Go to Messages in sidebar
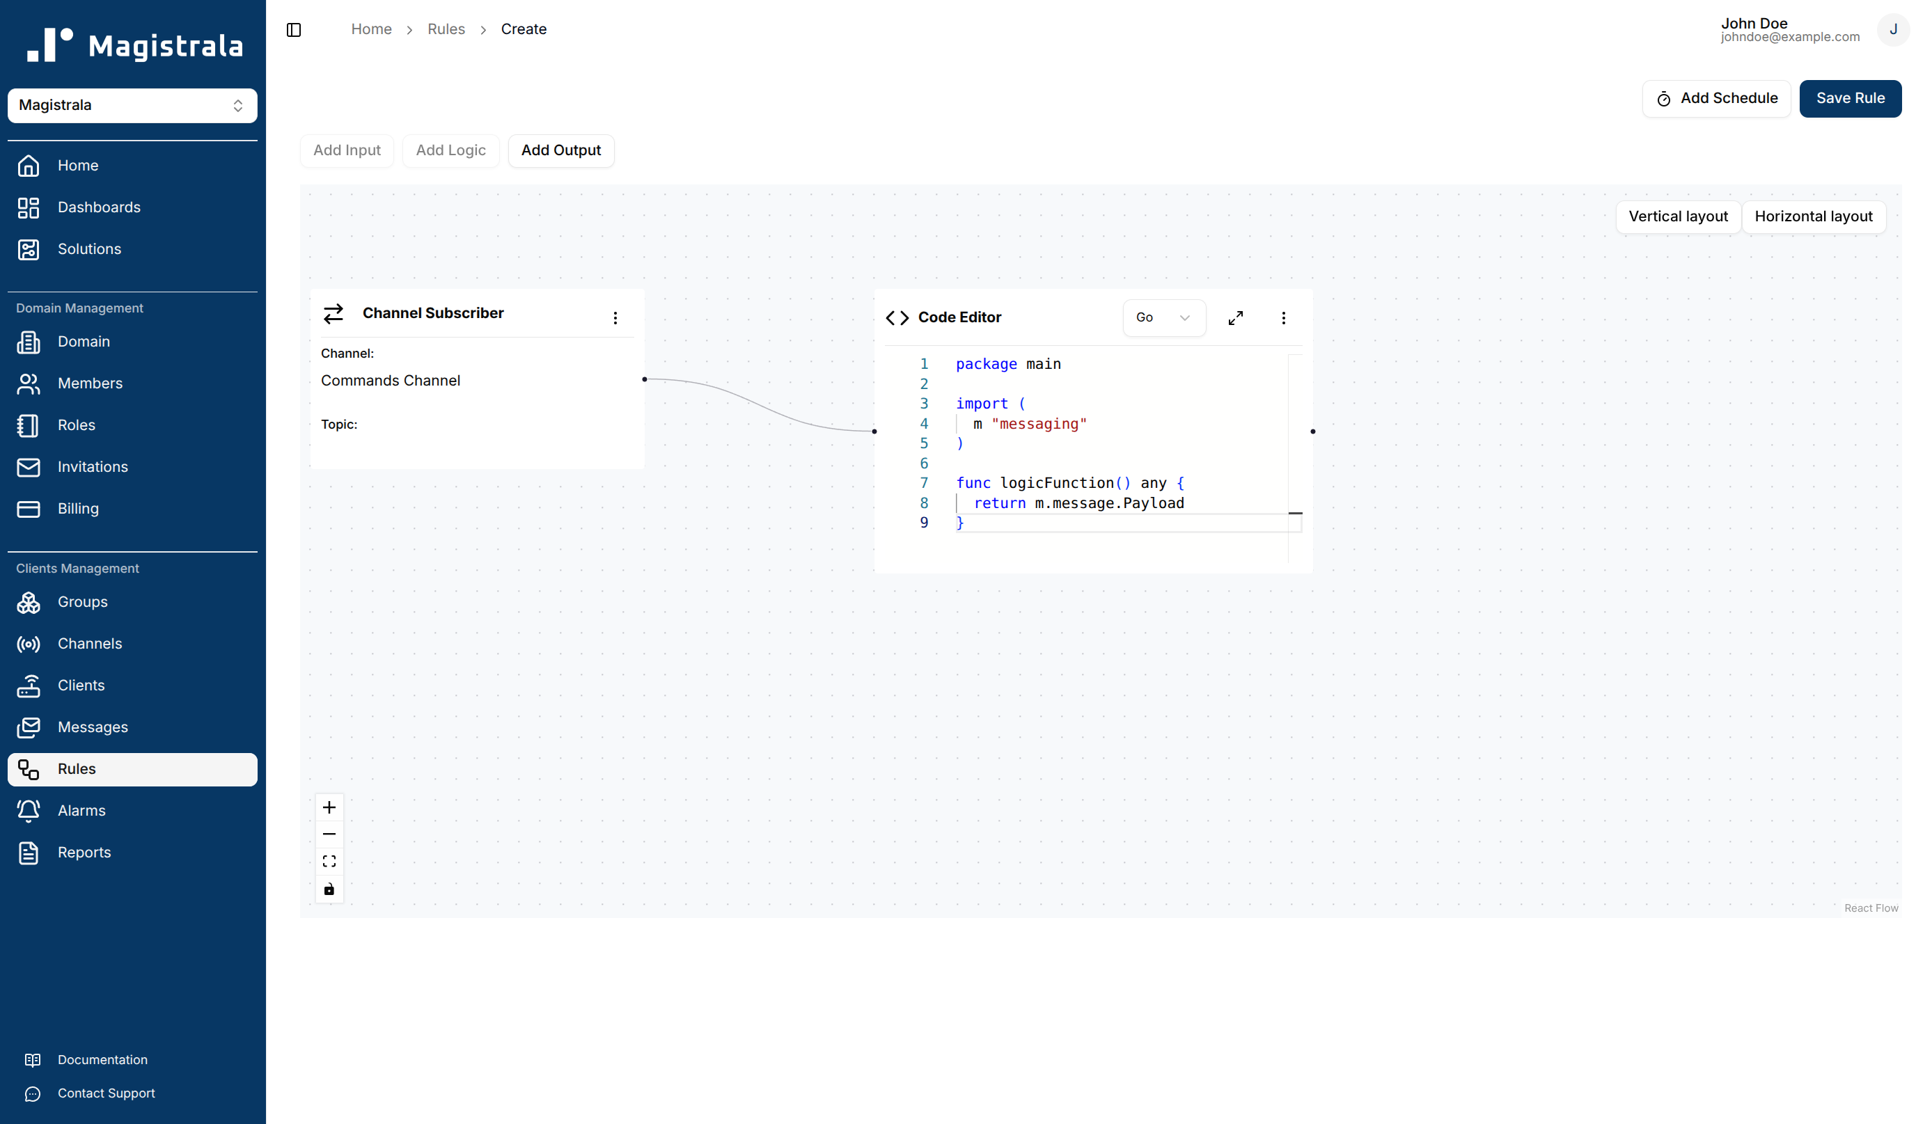This screenshot has width=1932, height=1124. 133,727
